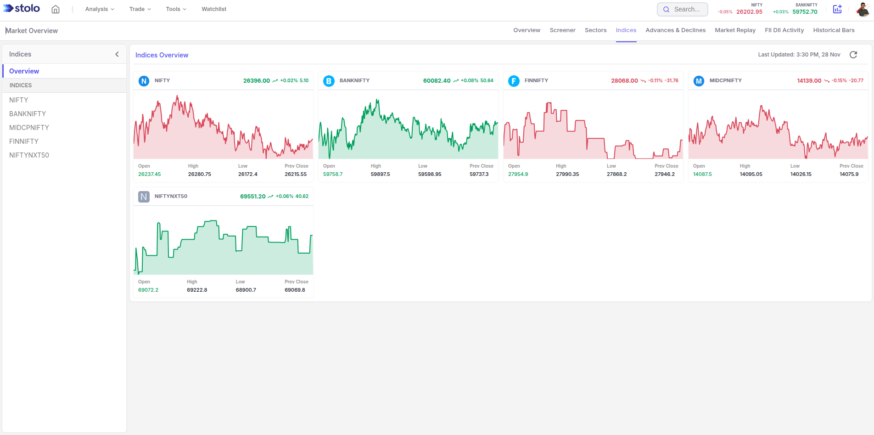Click the home icon in the top bar
This screenshot has height=435, width=874.
(x=56, y=9)
